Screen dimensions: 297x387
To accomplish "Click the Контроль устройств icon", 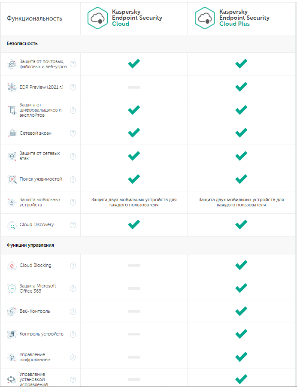I will pyautogui.click(x=12, y=334).
